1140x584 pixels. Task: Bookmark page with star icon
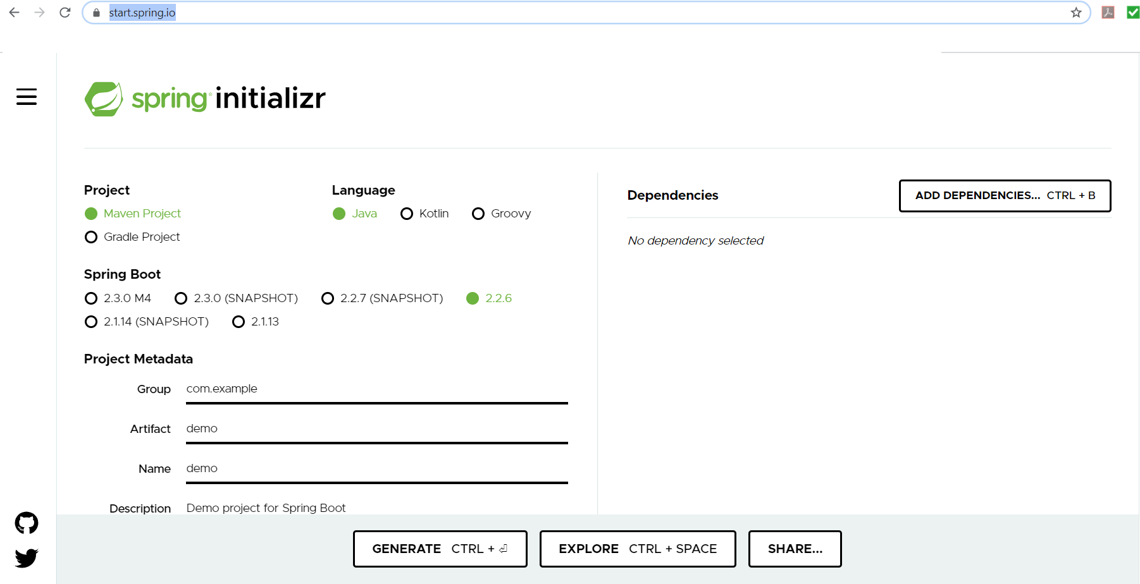1075,13
